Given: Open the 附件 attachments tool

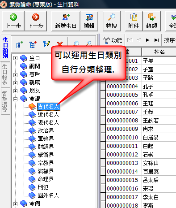Looking at the screenshot, I should pyautogui.click(x=134, y=21).
